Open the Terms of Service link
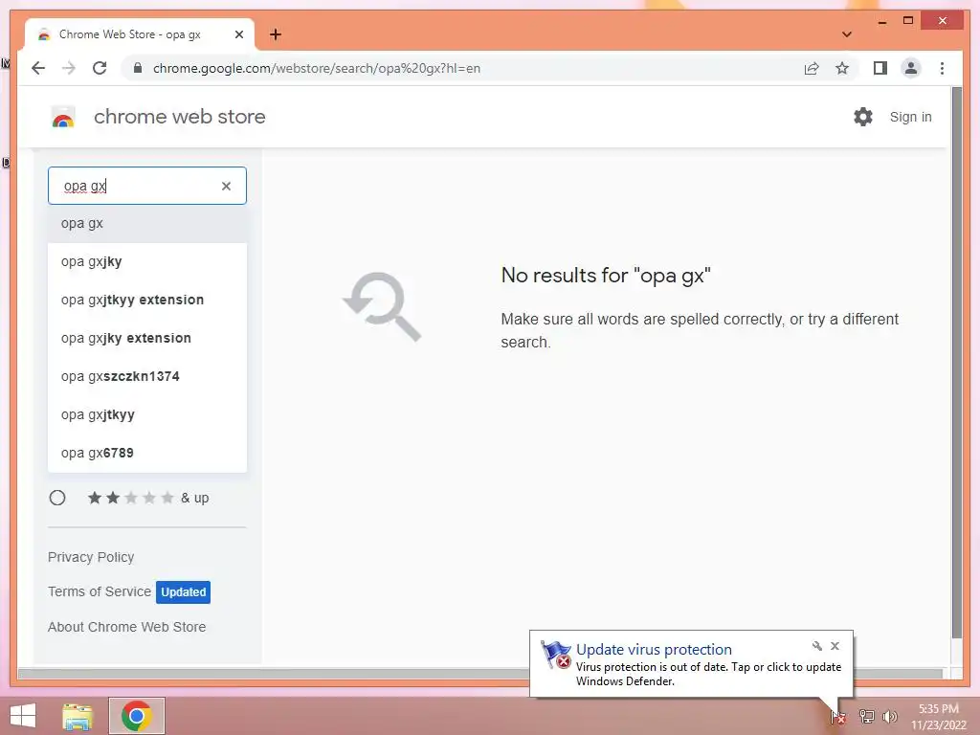The image size is (980, 735). (100, 591)
